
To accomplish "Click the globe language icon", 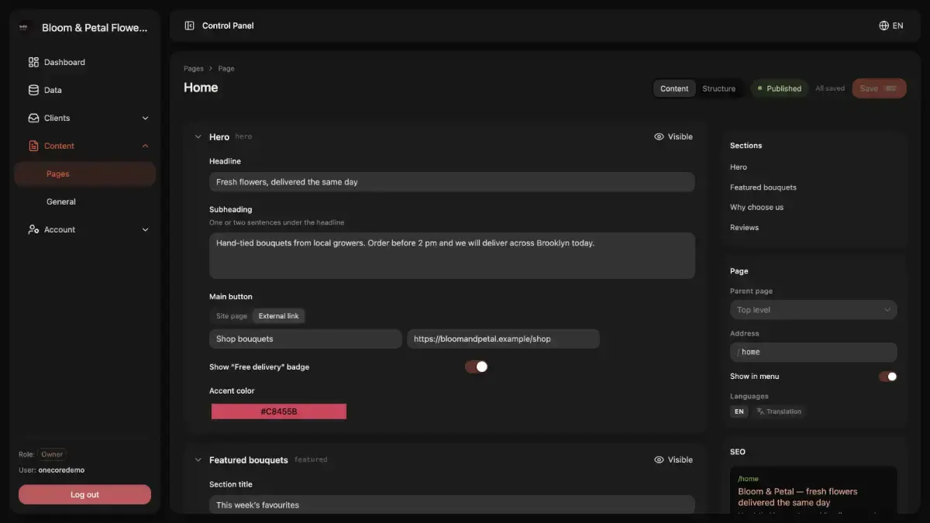I will [883, 26].
